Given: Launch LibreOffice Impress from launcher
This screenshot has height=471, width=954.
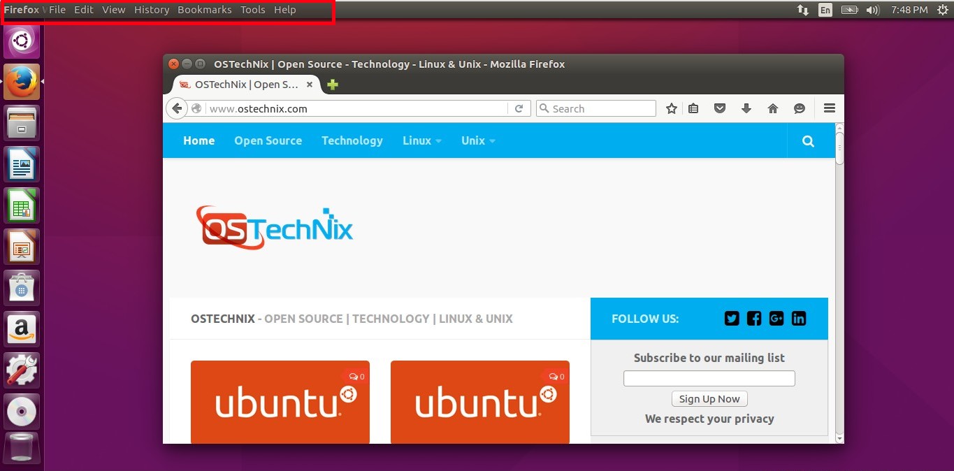Looking at the screenshot, I should coord(22,247).
